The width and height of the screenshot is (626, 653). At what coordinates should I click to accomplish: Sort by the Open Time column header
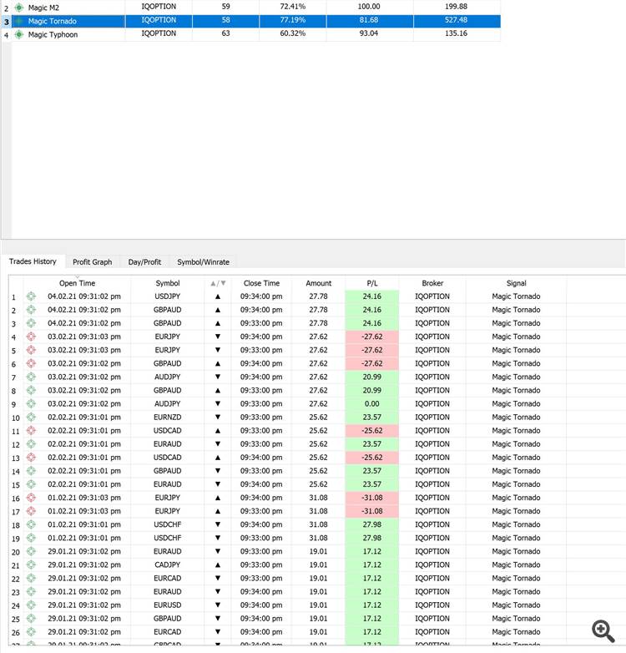(77, 283)
